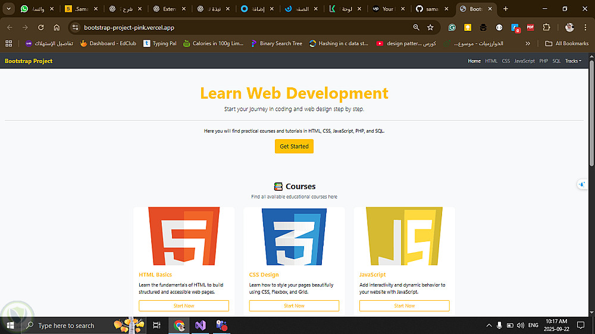Click the ENG language indicator
595x334 pixels.
point(533,325)
